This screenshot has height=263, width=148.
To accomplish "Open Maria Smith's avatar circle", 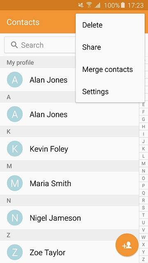I will pos(15,183).
